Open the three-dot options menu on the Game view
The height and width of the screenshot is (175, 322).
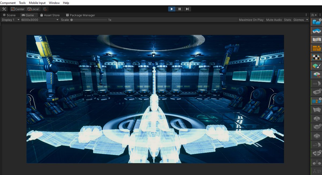pyautogui.click(x=306, y=15)
